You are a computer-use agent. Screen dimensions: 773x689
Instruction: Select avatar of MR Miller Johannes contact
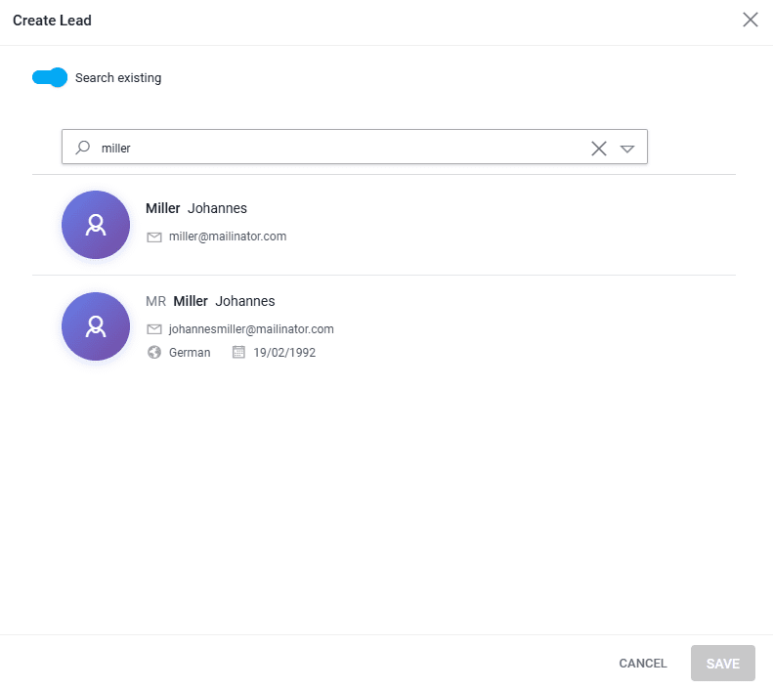pos(96,326)
